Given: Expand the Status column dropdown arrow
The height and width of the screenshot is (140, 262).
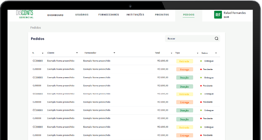Looking at the screenshot, I should [216, 53].
